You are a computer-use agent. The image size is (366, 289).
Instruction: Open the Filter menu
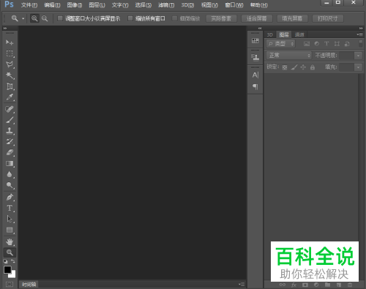(x=166, y=5)
